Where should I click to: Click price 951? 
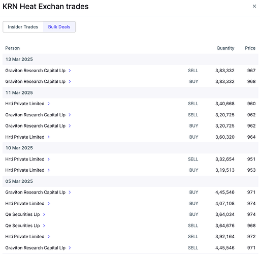(x=251, y=159)
